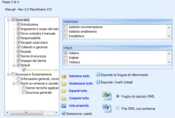Select the Introduzione tree item label
Viewport: 175px width, 118px height.
(x=29, y=24)
